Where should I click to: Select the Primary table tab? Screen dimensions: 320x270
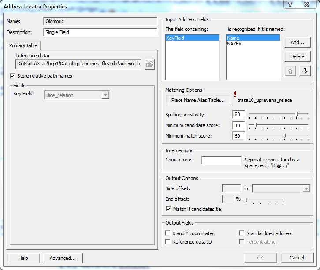pos(23,45)
